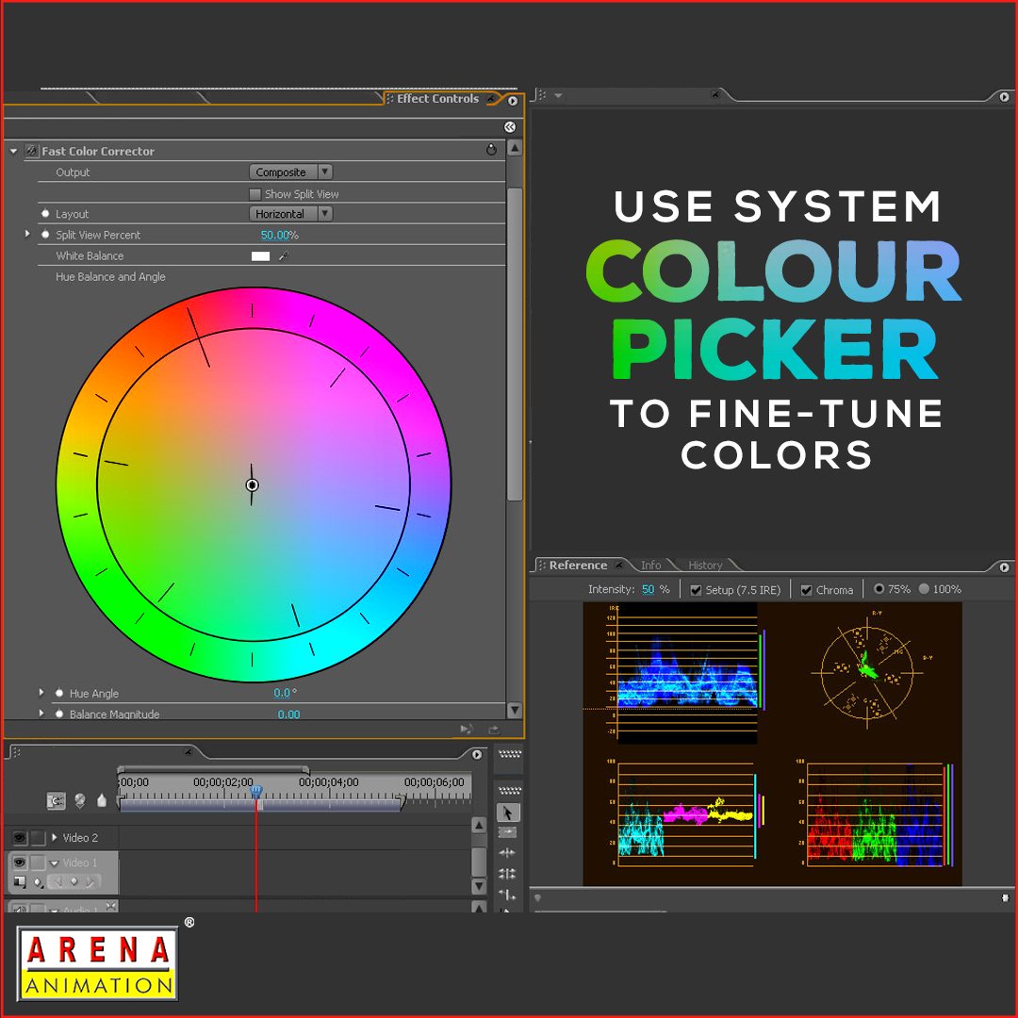Image resolution: width=1018 pixels, height=1018 pixels.
Task: Switch to the Effect Controls tab
Action: point(437,99)
